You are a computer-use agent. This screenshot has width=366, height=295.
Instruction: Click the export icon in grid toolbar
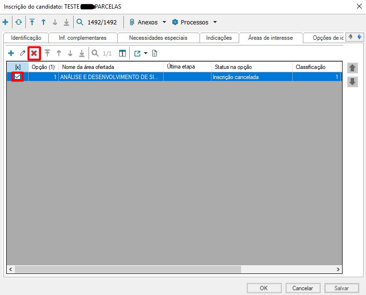(x=137, y=53)
